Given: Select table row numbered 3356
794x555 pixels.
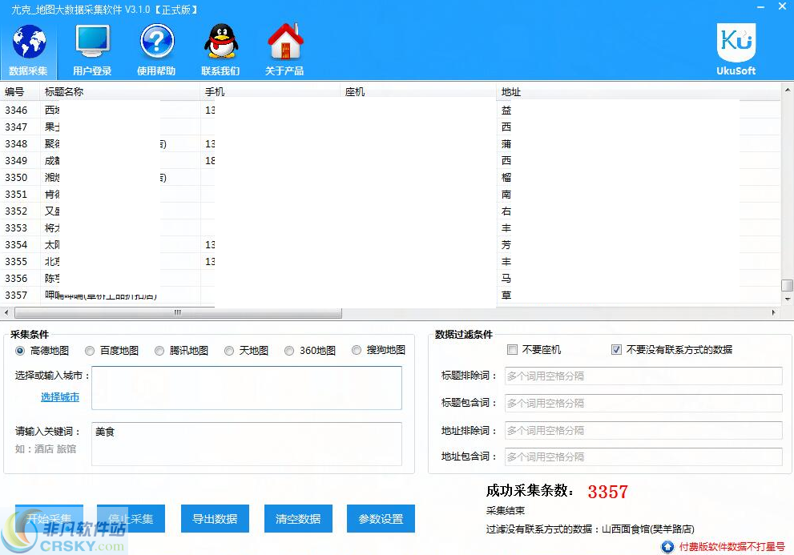Looking at the screenshot, I should tap(390, 278).
